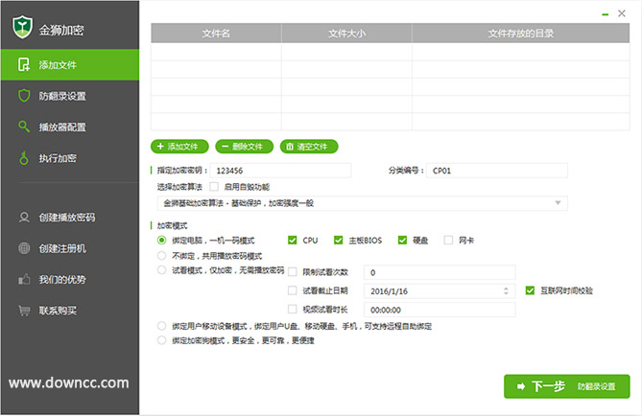Viewport: 642px width, 416px height.
Task: Toggle the 互联网时间校验 checkbox
Action: 530,289
